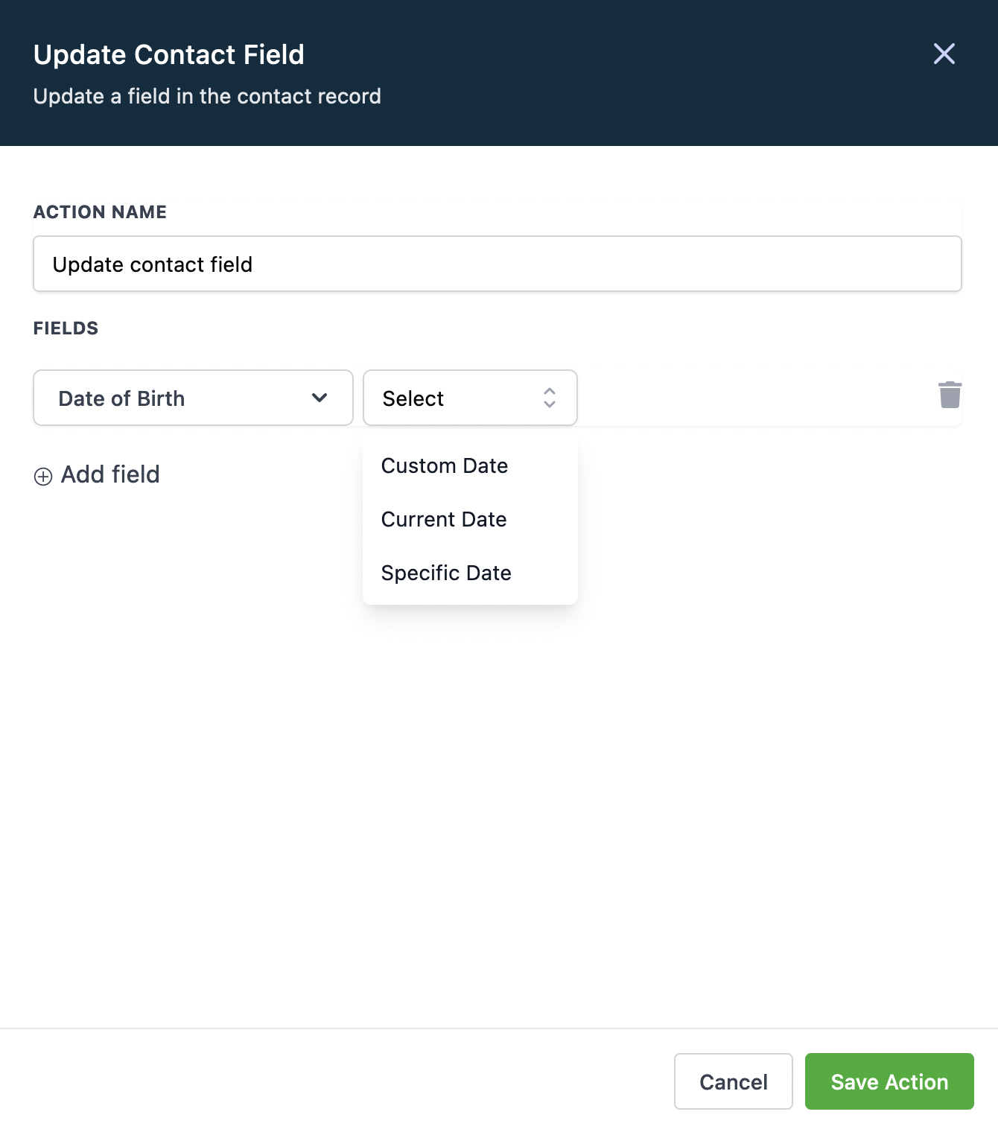Collapse the Select date type dropdown

tap(469, 398)
